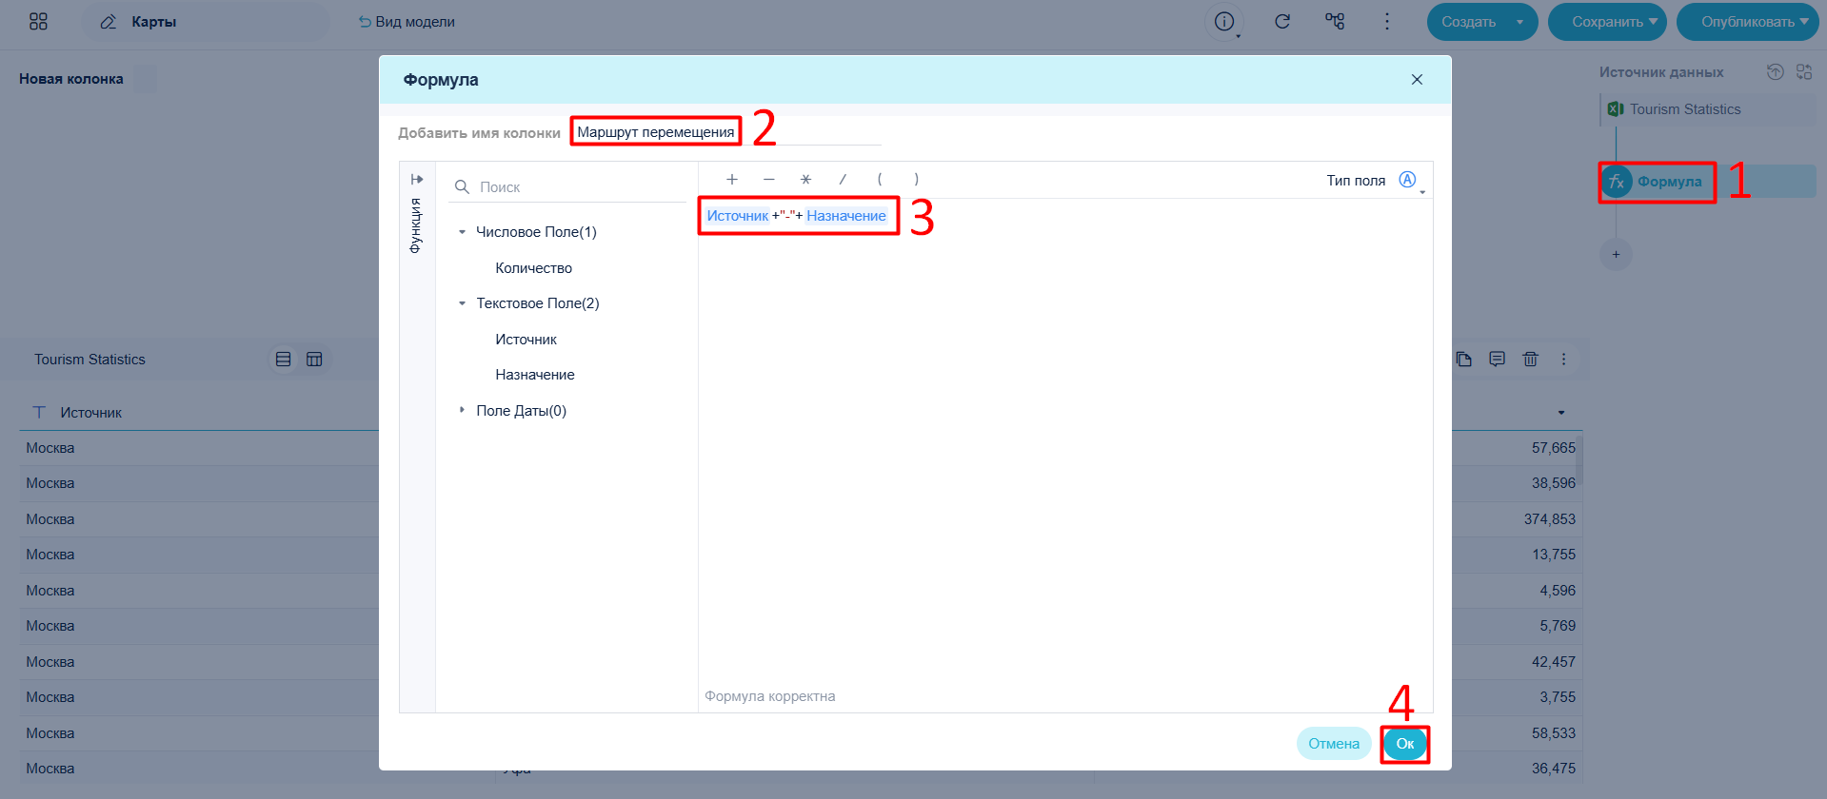Insert the division slash operator

coord(843,180)
